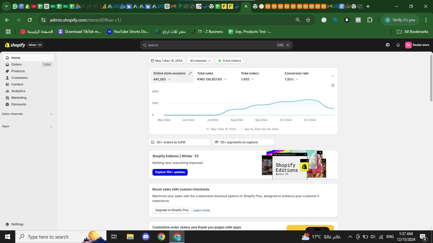
Task: Open Analytics from the sidebar
Action: point(18,91)
